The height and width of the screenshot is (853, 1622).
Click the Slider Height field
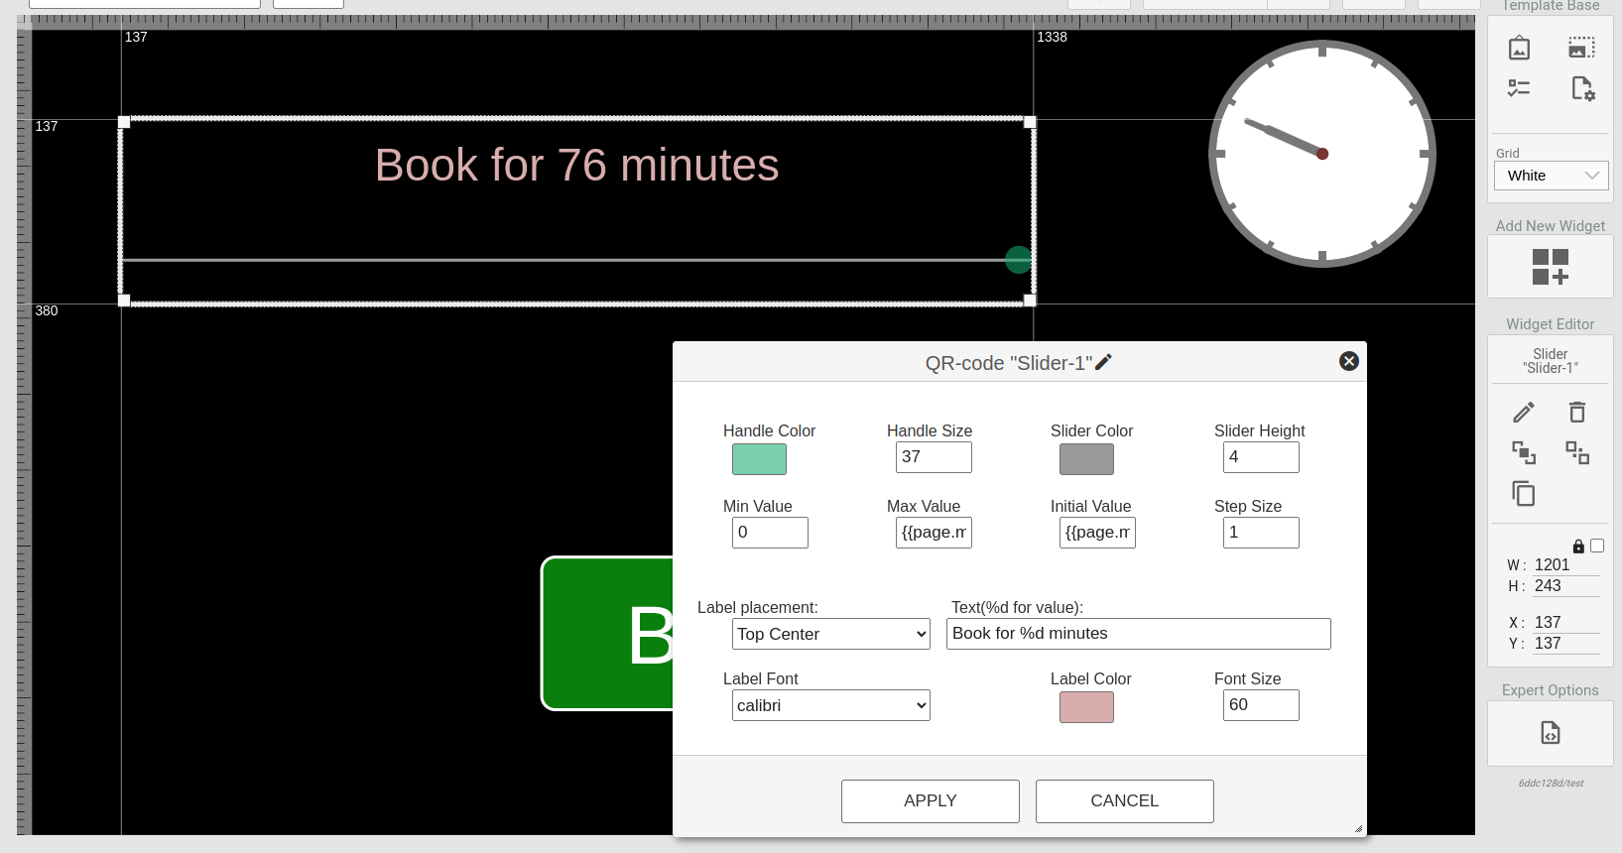click(1261, 457)
